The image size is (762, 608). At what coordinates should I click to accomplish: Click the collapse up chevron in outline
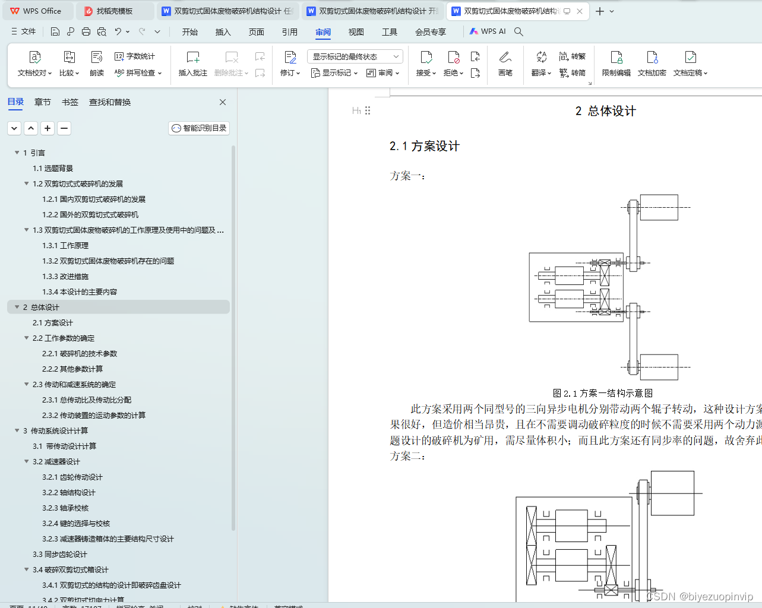tap(31, 128)
